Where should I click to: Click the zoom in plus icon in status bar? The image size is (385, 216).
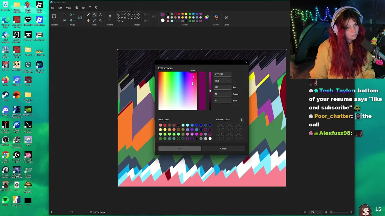click(351, 212)
